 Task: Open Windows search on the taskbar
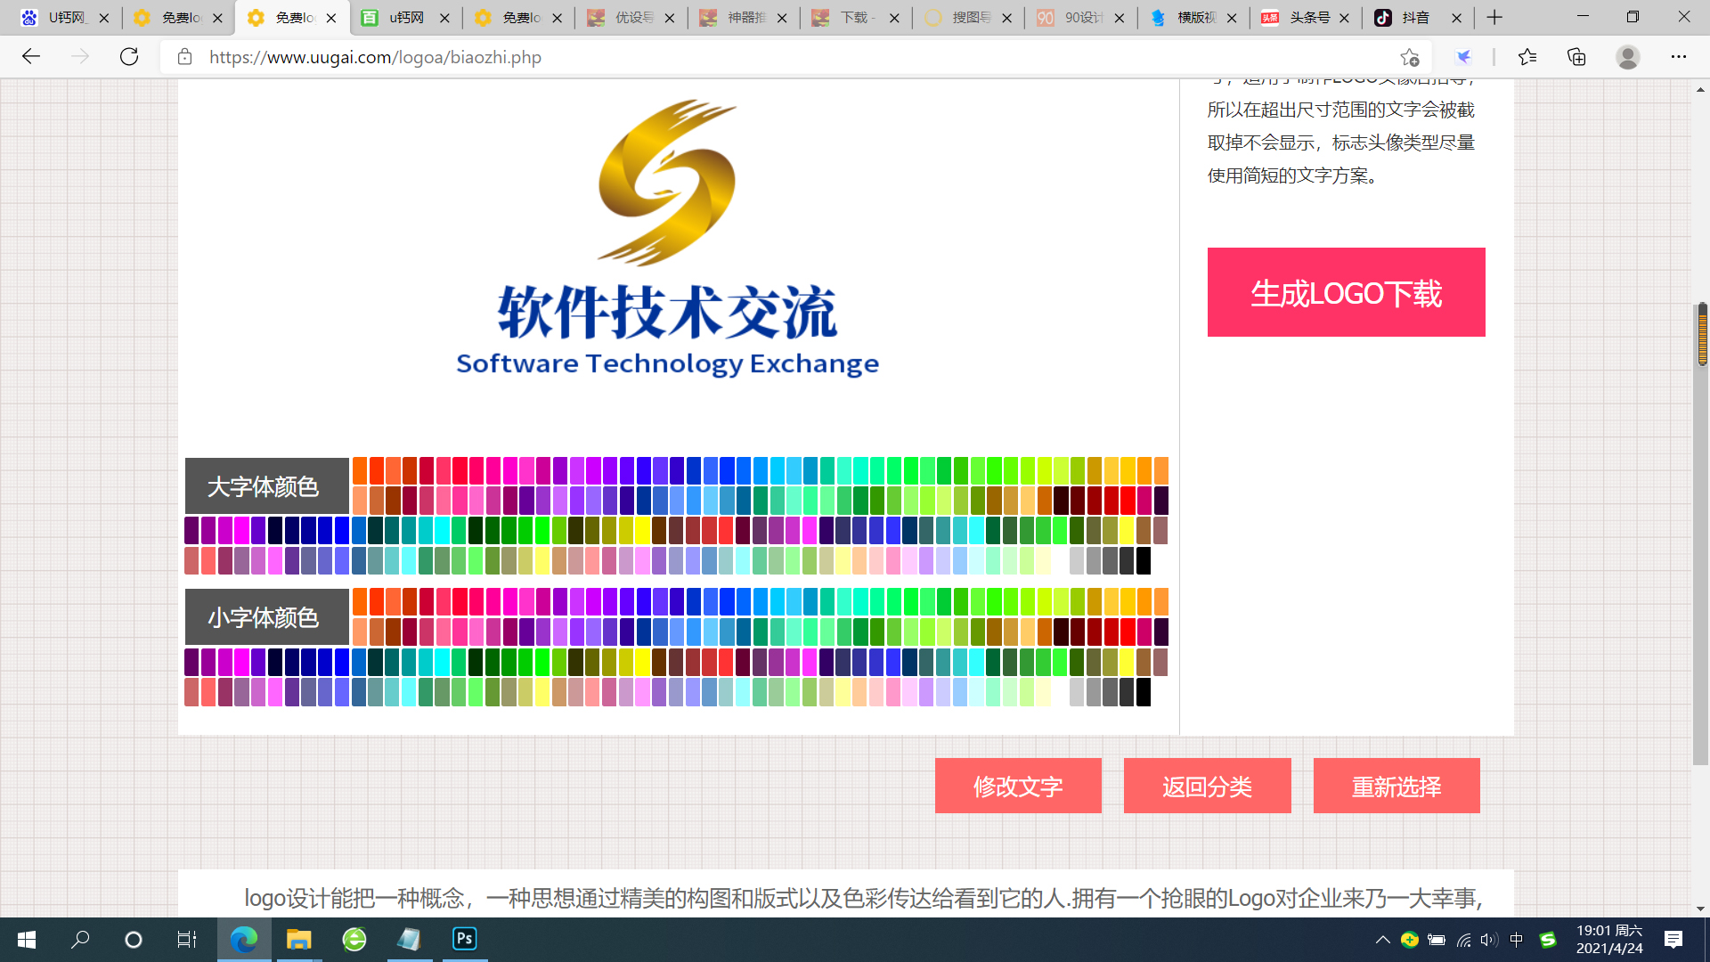point(80,940)
